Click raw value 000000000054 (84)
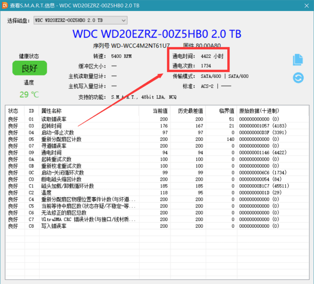The height and width of the screenshot is (284, 314). [x=260, y=179]
